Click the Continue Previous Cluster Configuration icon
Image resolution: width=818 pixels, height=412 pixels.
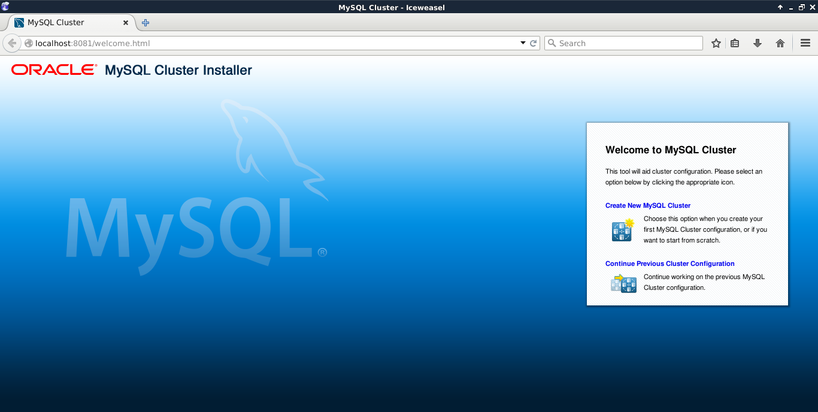(623, 283)
